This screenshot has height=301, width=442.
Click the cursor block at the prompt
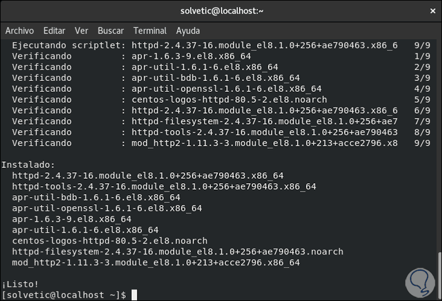click(x=134, y=295)
